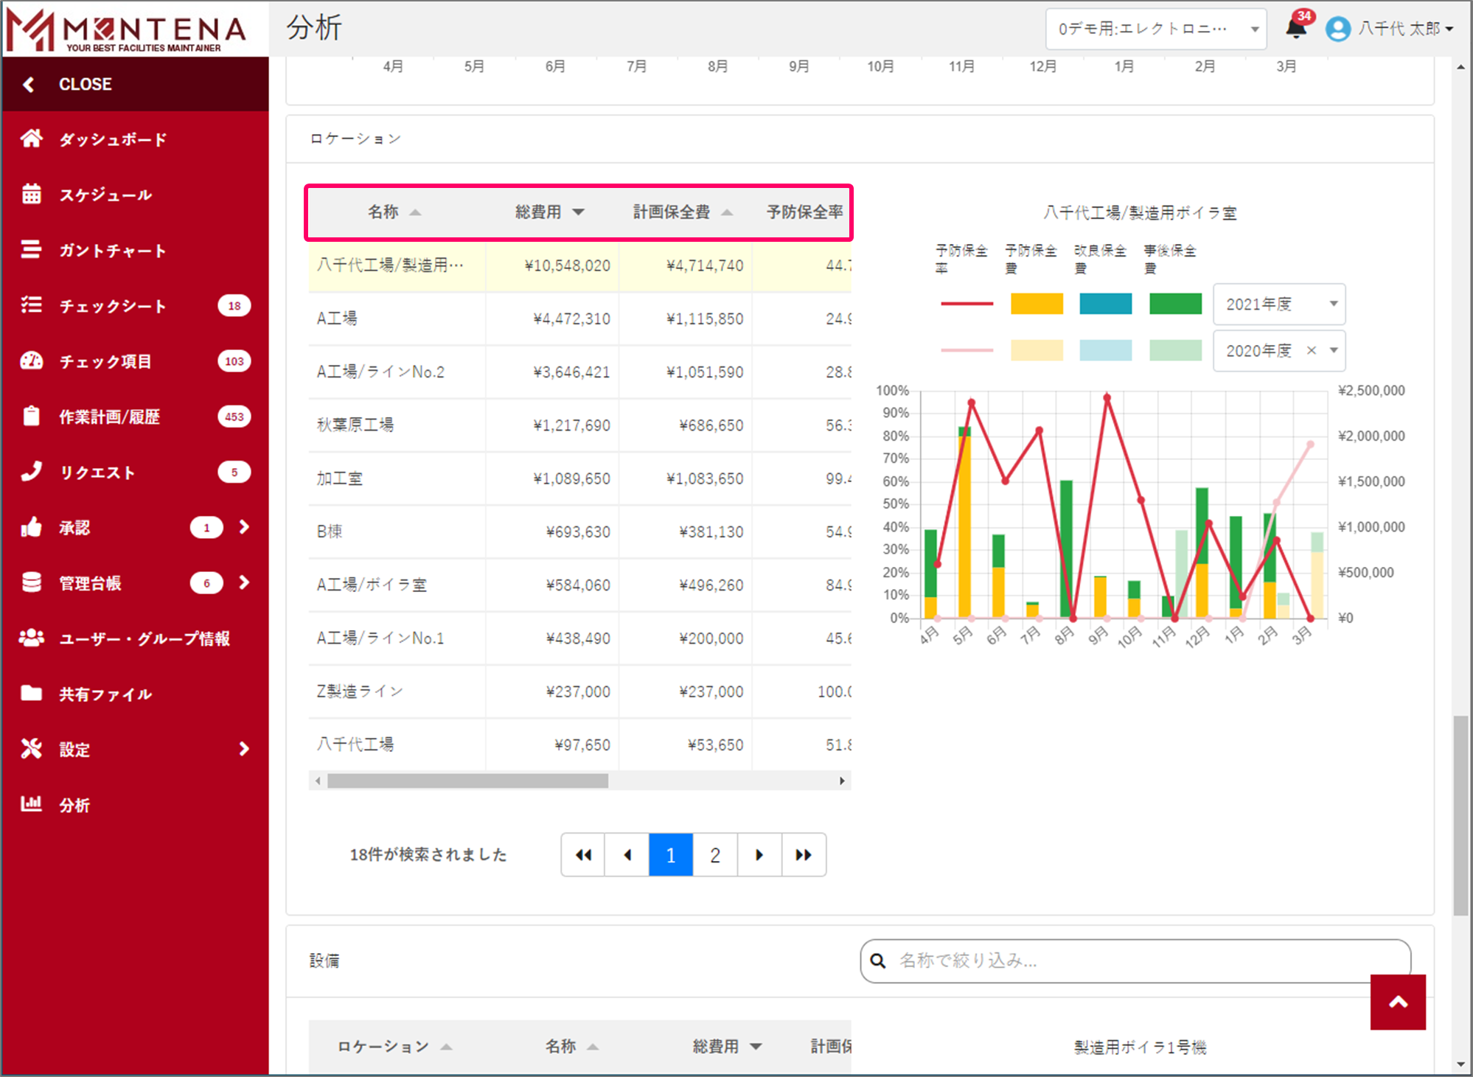Click the Request phone icon
This screenshot has height=1077, width=1473.
pyautogui.click(x=31, y=472)
